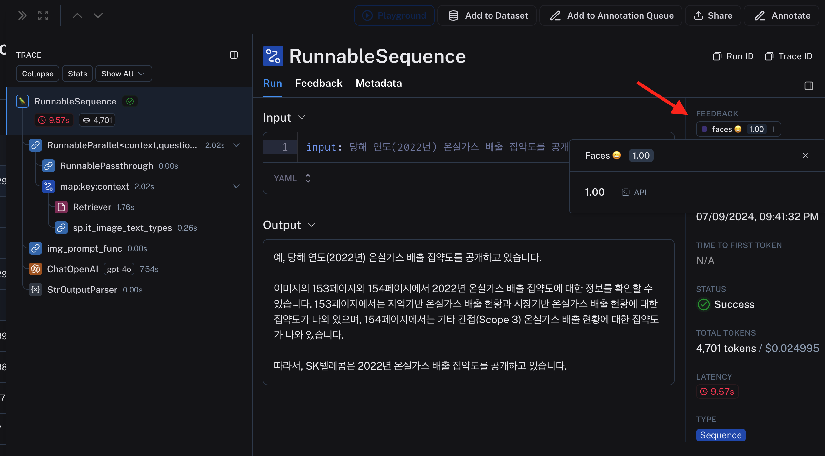Click the double-chevron collapse sidebar icon
Image resolution: width=825 pixels, height=456 pixels.
click(x=22, y=15)
